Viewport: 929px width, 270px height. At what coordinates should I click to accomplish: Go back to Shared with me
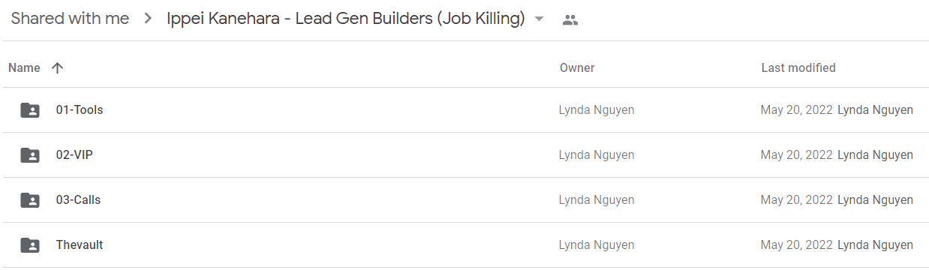[70, 19]
